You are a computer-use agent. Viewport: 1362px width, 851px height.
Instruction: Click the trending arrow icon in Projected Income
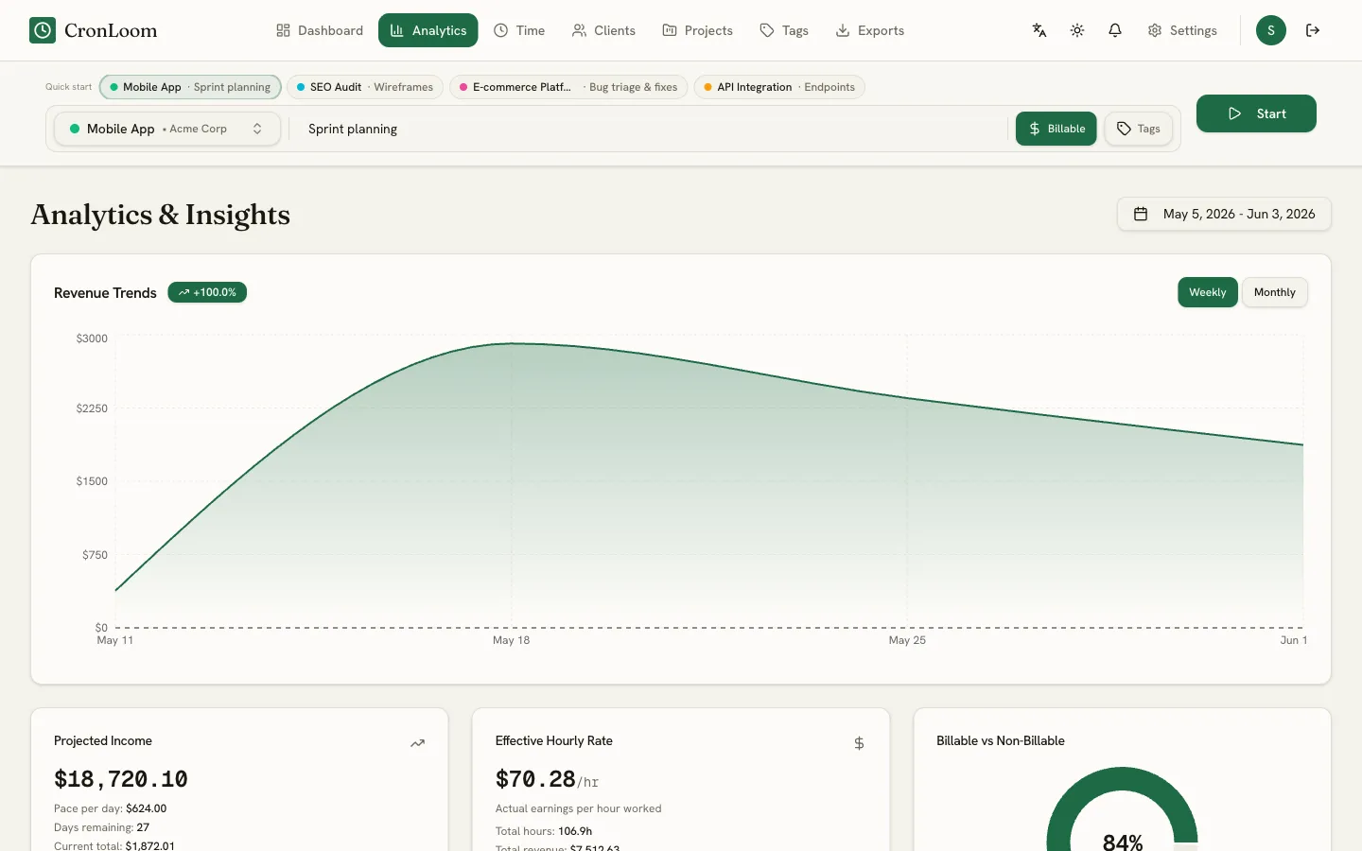click(417, 743)
